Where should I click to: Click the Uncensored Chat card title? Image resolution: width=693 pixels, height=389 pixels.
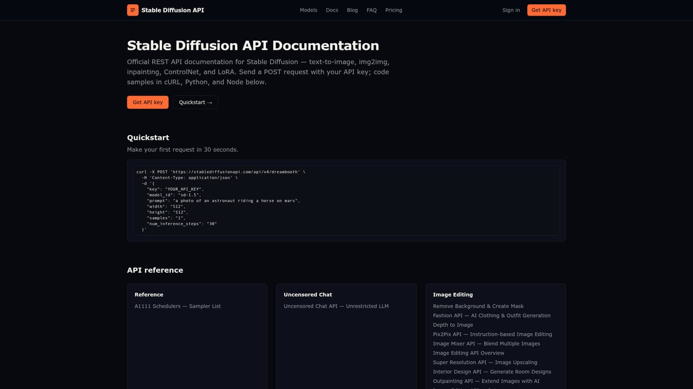(308, 294)
